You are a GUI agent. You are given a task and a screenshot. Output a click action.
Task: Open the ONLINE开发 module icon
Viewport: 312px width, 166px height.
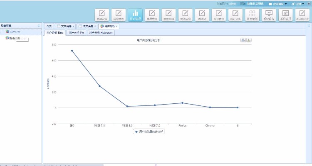[302, 15]
